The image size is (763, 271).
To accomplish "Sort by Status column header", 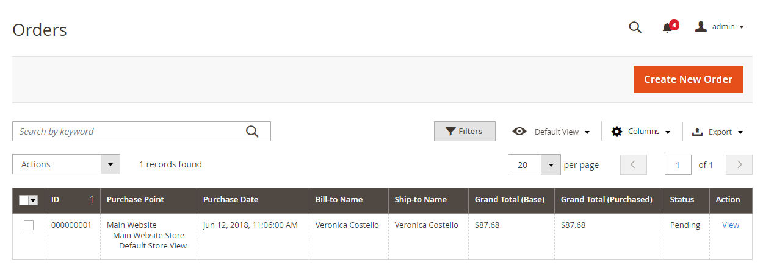I will pos(687,199).
